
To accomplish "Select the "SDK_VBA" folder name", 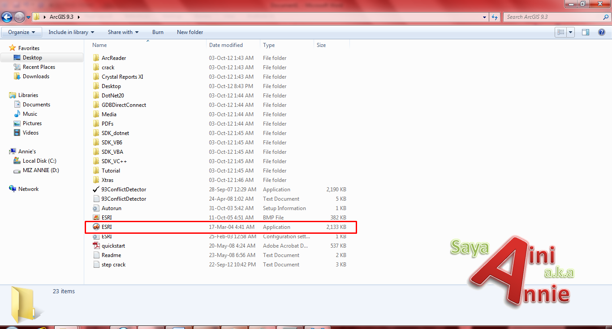I will [112, 152].
